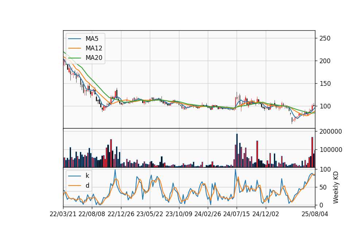Click the 250 price axis label
Image resolution: width=350 pixels, height=252 pixels.
pyautogui.click(x=325, y=38)
